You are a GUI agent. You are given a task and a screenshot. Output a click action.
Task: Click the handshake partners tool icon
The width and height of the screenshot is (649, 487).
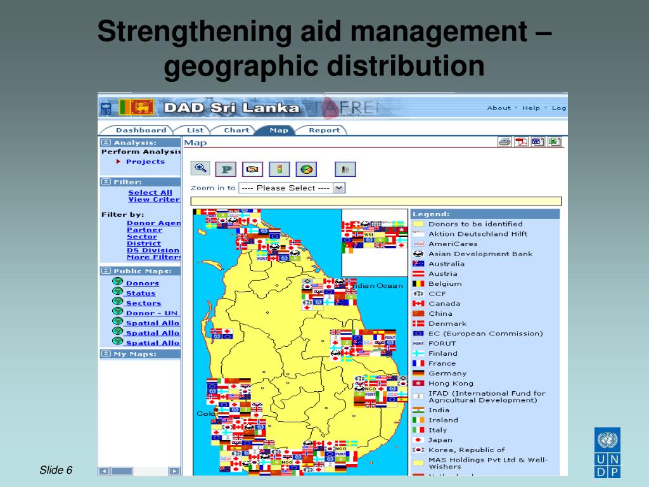coord(252,169)
